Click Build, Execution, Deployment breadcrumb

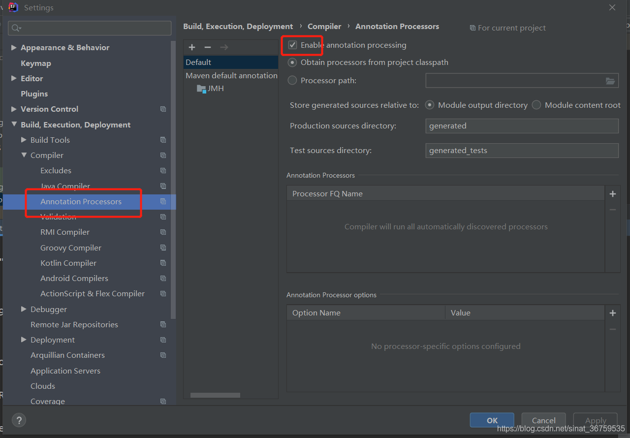click(x=238, y=27)
